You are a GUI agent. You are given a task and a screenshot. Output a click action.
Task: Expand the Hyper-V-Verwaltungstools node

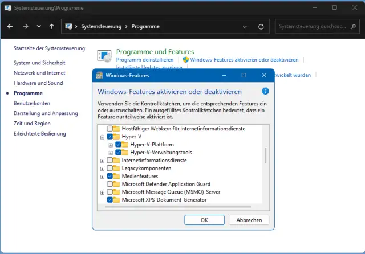[111, 153]
